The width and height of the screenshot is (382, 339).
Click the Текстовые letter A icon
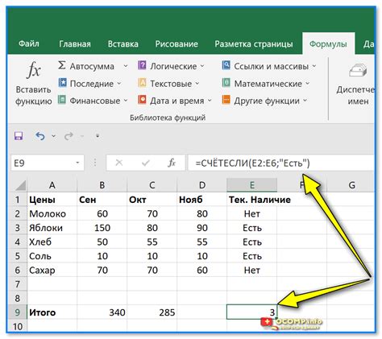[142, 83]
